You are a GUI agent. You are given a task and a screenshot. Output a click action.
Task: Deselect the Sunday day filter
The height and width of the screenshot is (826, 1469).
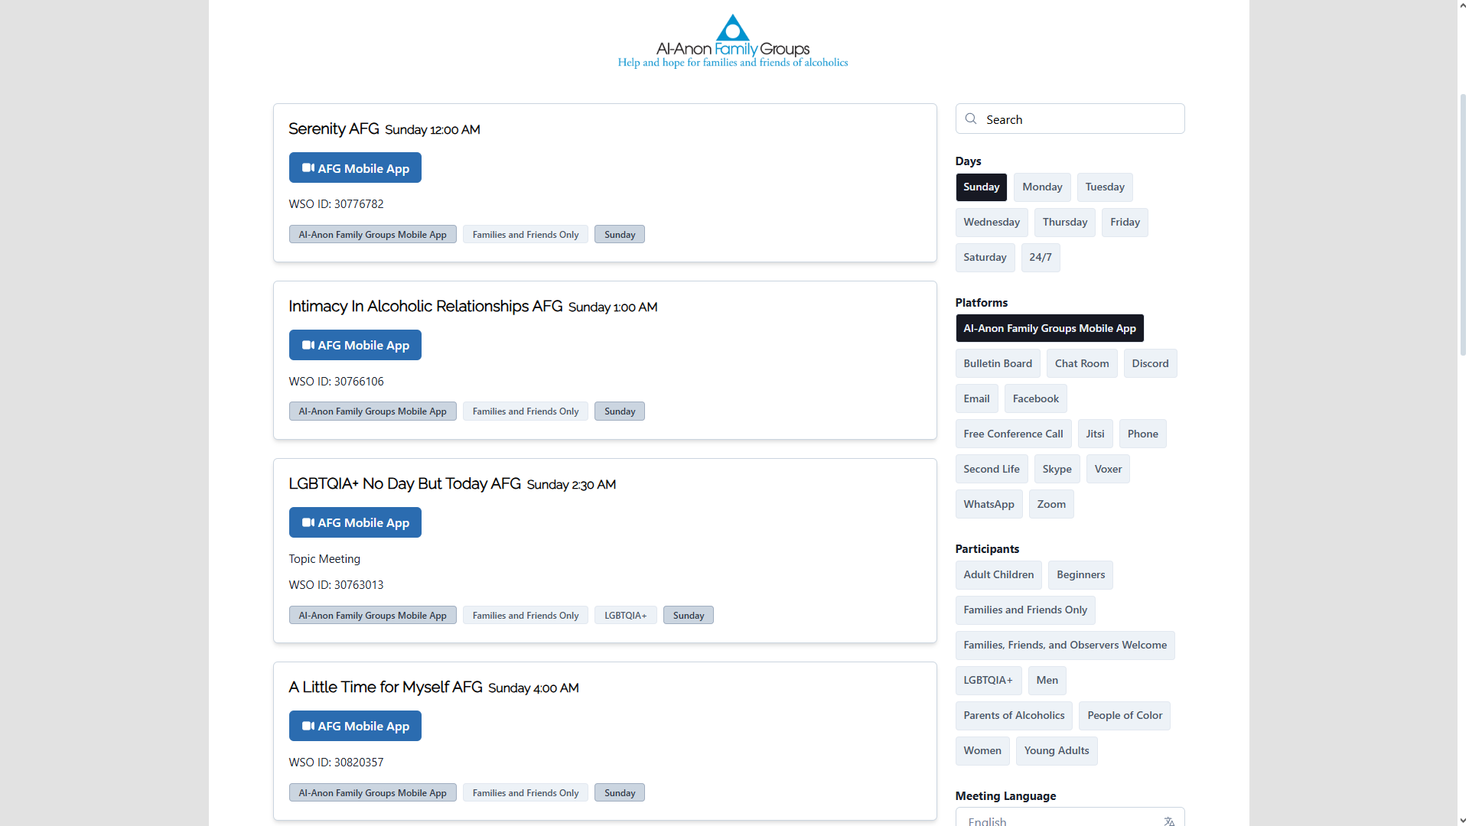click(981, 187)
